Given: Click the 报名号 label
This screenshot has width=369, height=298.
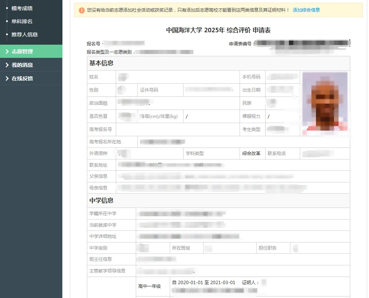Looking at the screenshot, I should [x=93, y=44].
